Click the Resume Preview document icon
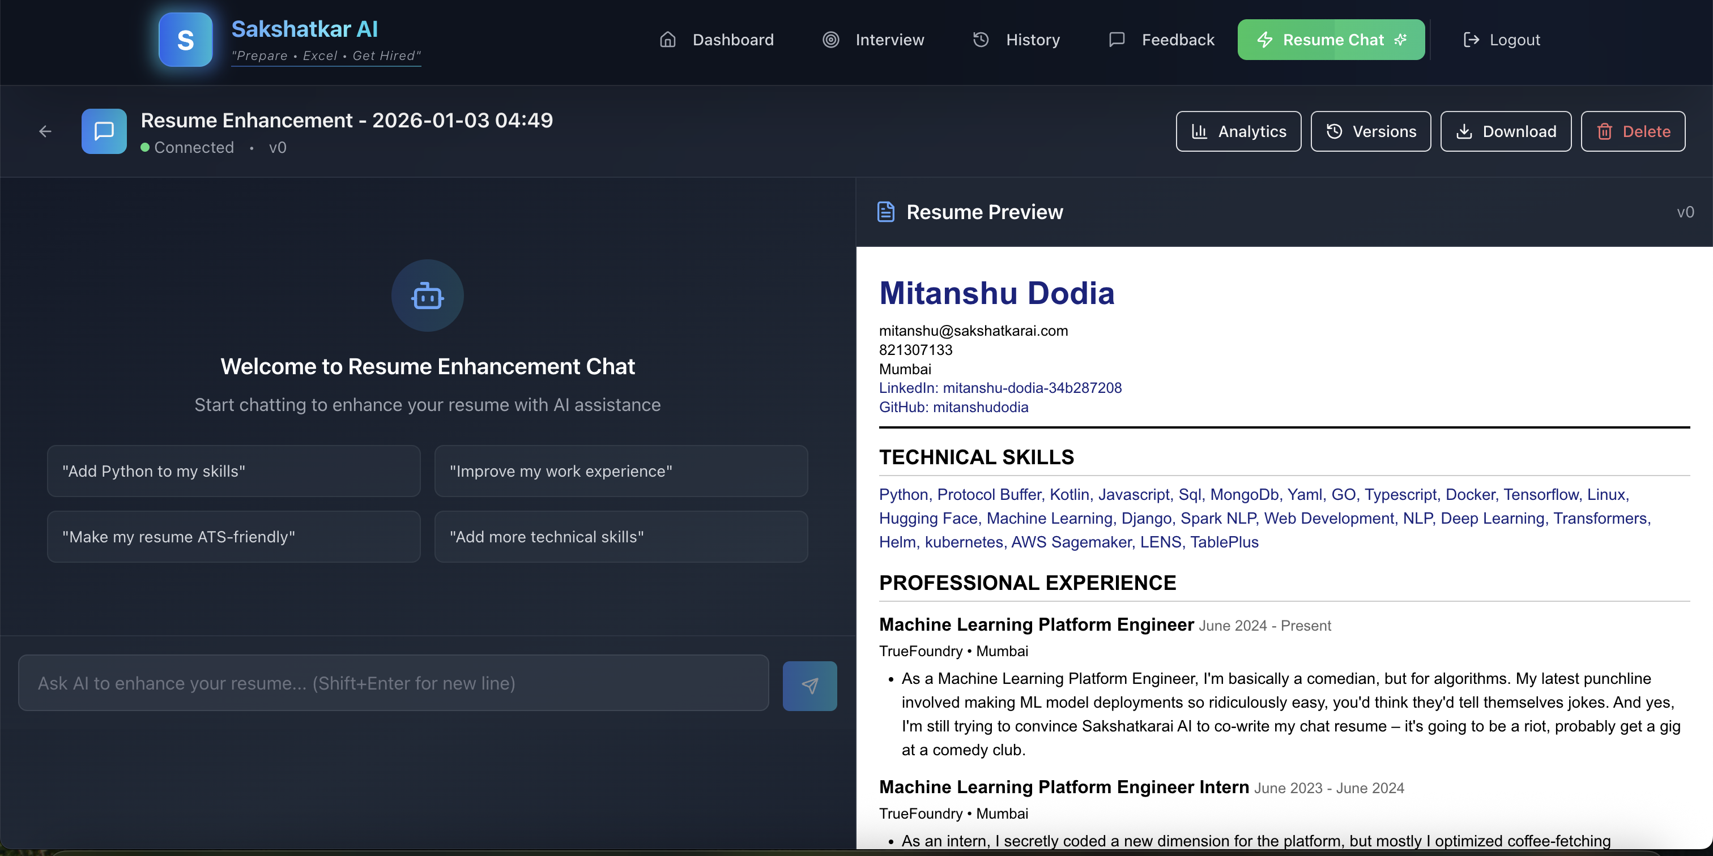This screenshot has width=1713, height=856. click(x=886, y=212)
